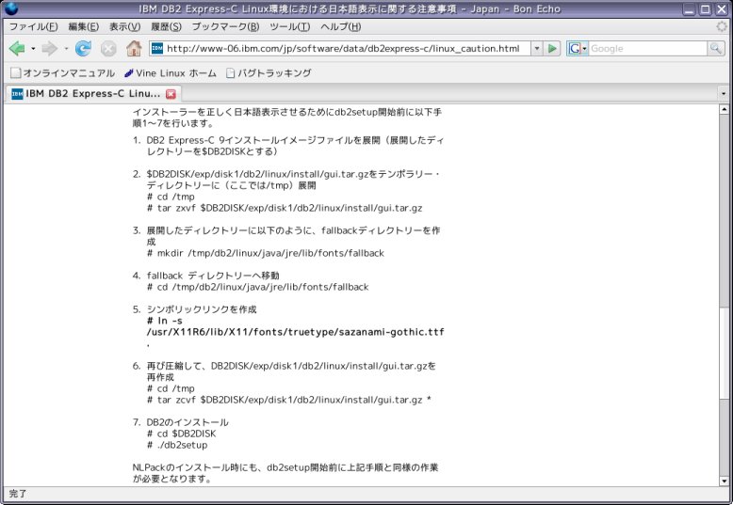This screenshot has width=733, height=505.
Task: Open the tab list dropdown arrow
Action: (724, 93)
